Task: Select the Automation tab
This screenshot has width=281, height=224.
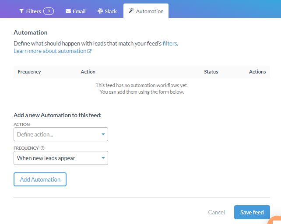Action: coord(146,11)
